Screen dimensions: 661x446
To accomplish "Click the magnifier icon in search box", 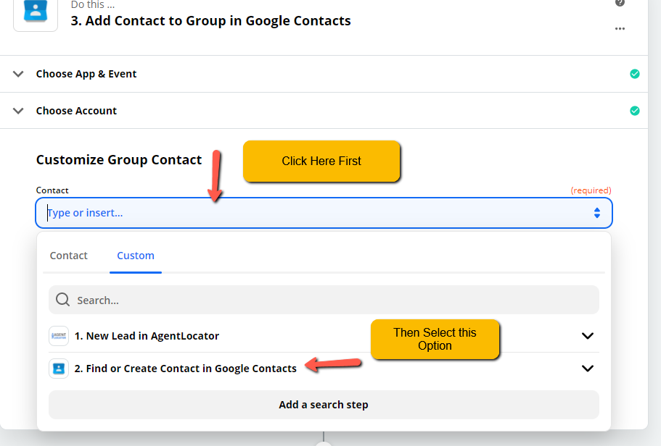I will coord(63,300).
